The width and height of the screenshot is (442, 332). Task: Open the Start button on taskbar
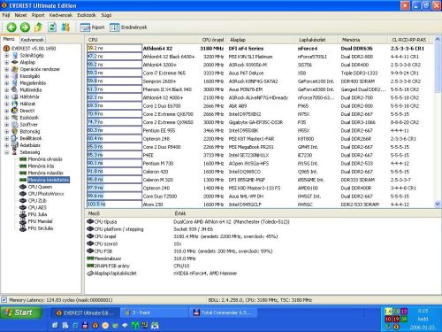(x=20, y=313)
